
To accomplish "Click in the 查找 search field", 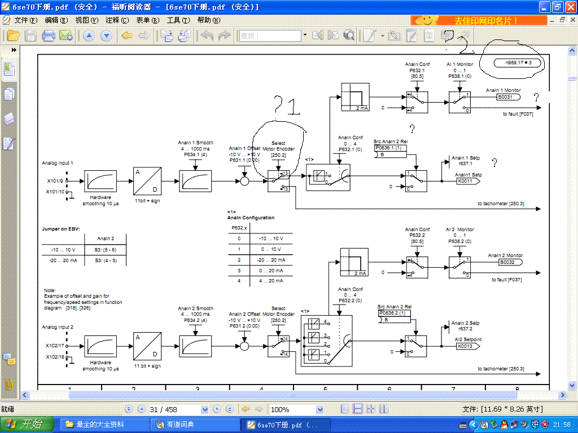I will pyautogui.click(x=270, y=36).
